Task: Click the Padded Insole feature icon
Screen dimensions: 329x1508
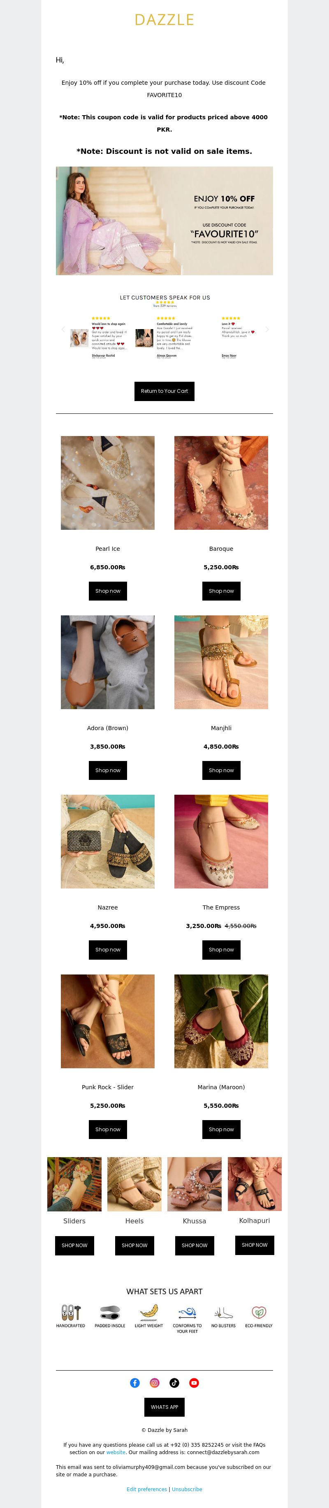Action: tap(110, 1313)
